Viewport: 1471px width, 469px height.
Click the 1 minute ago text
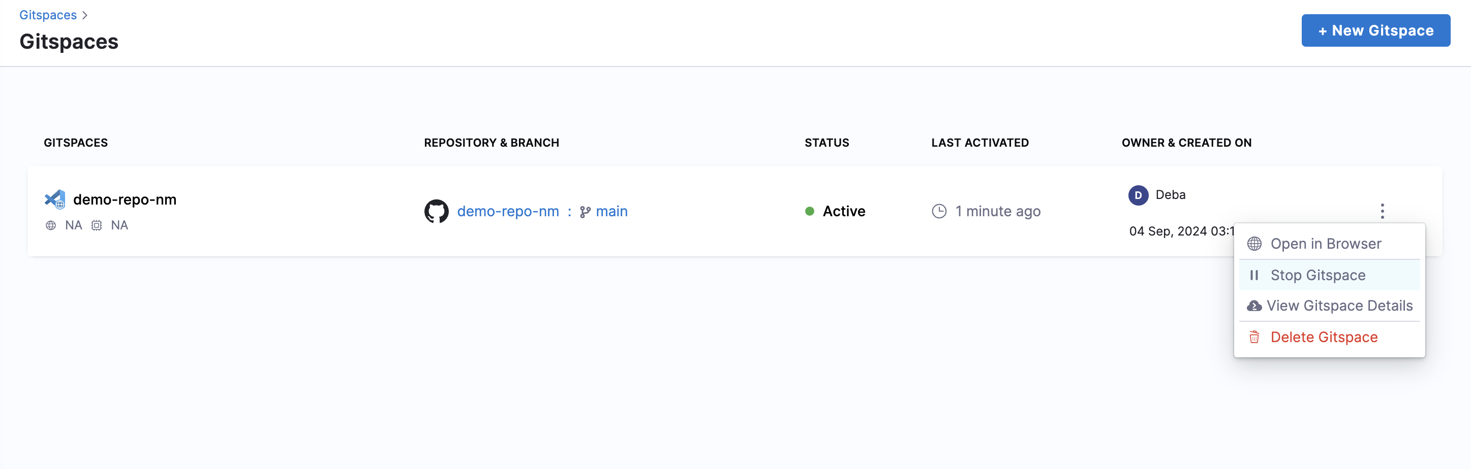[998, 212]
